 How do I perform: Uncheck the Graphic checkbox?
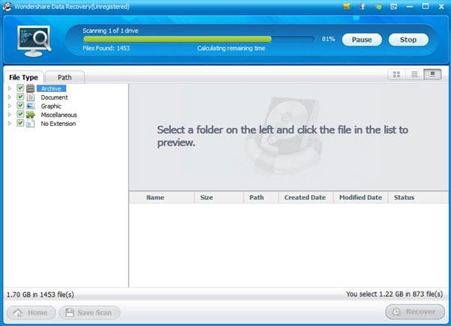[x=20, y=106]
